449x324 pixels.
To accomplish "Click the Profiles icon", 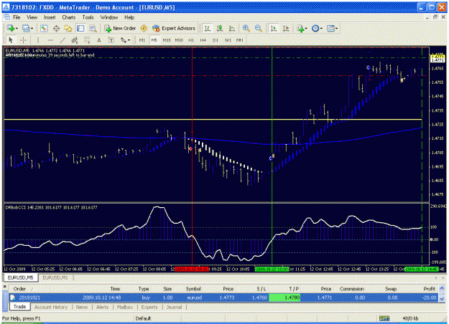I will click(x=26, y=28).
